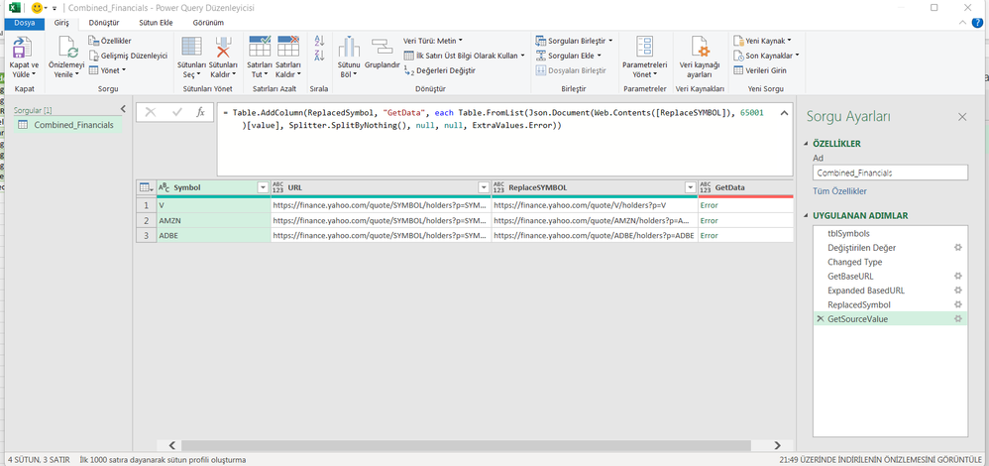Viewport: 989px width, 466px height.
Task: Open Veri kaynağı ayarları
Action: pos(700,57)
